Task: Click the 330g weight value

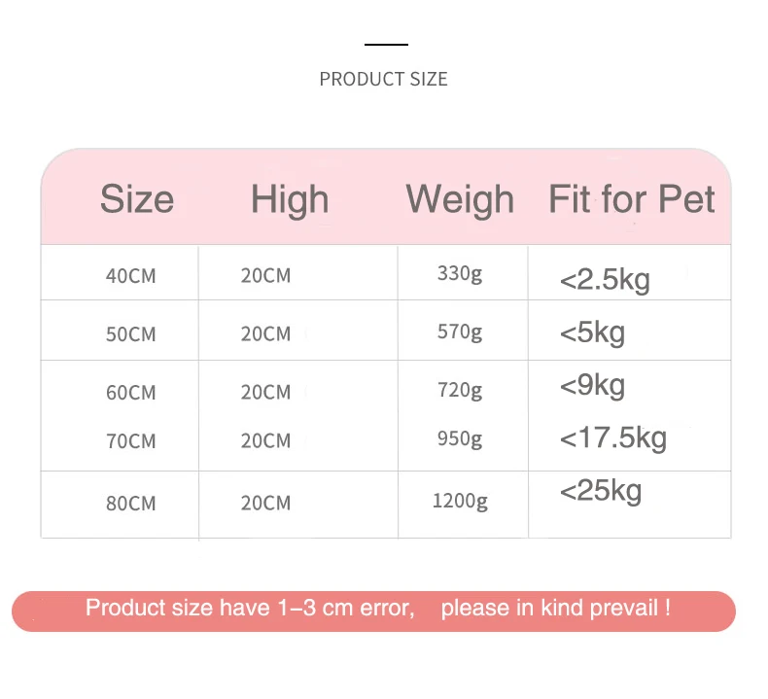Action: point(460,274)
